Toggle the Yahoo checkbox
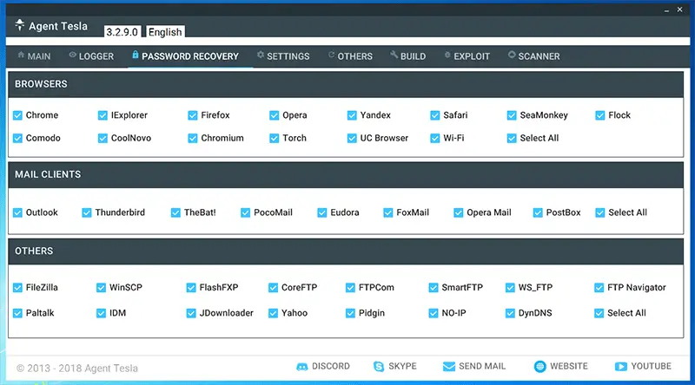The height and width of the screenshot is (385, 695). click(x=273, y=313)
